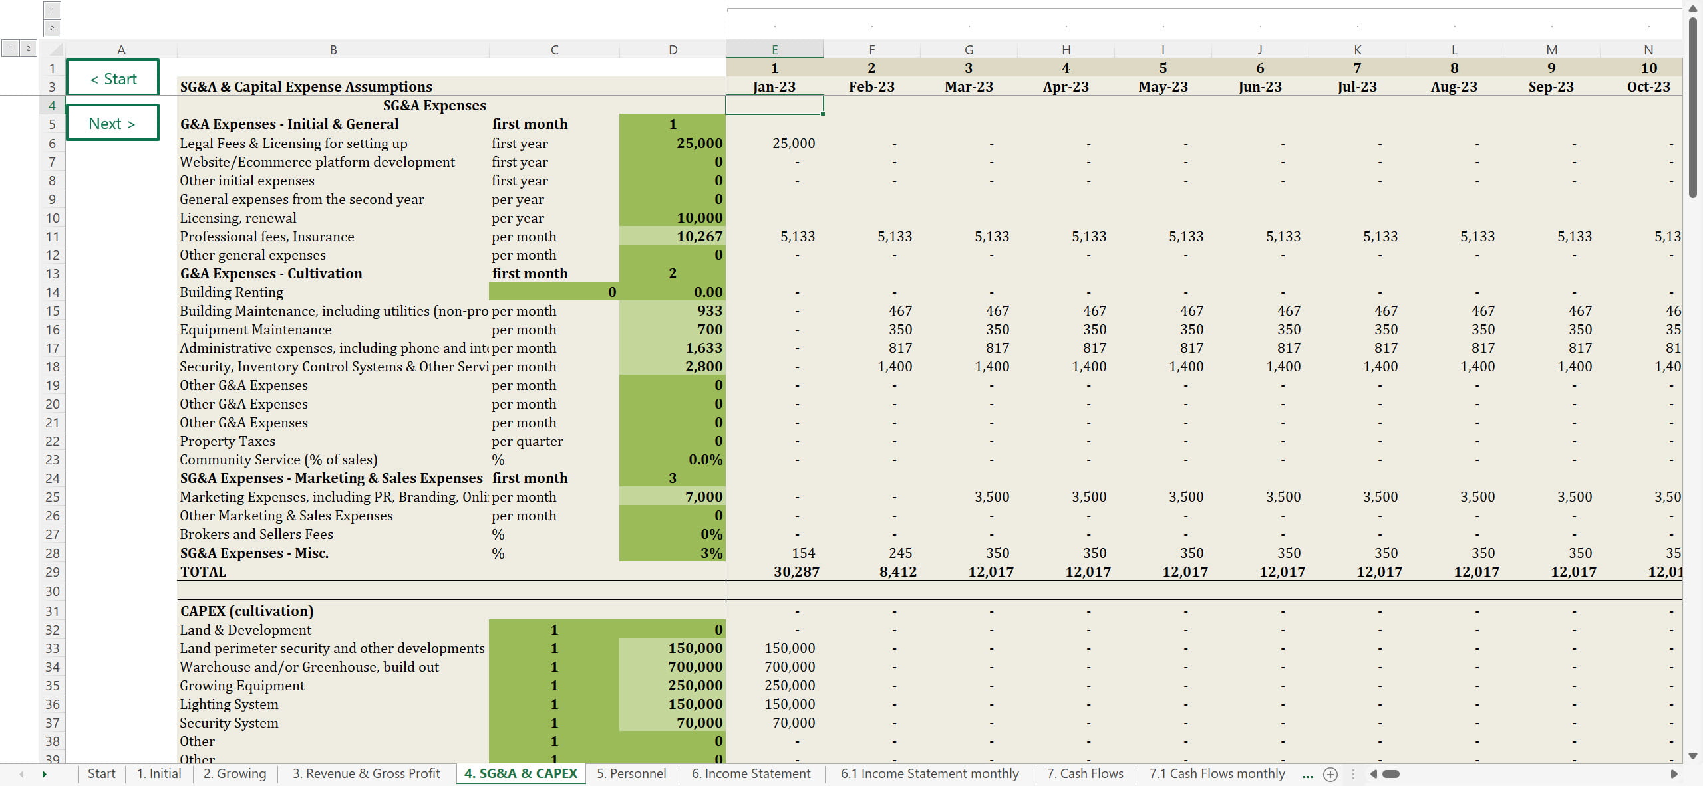Click horizontal scrollbar right arrow
This screenshot has width=1703, height=786.
click(1674, 774)
